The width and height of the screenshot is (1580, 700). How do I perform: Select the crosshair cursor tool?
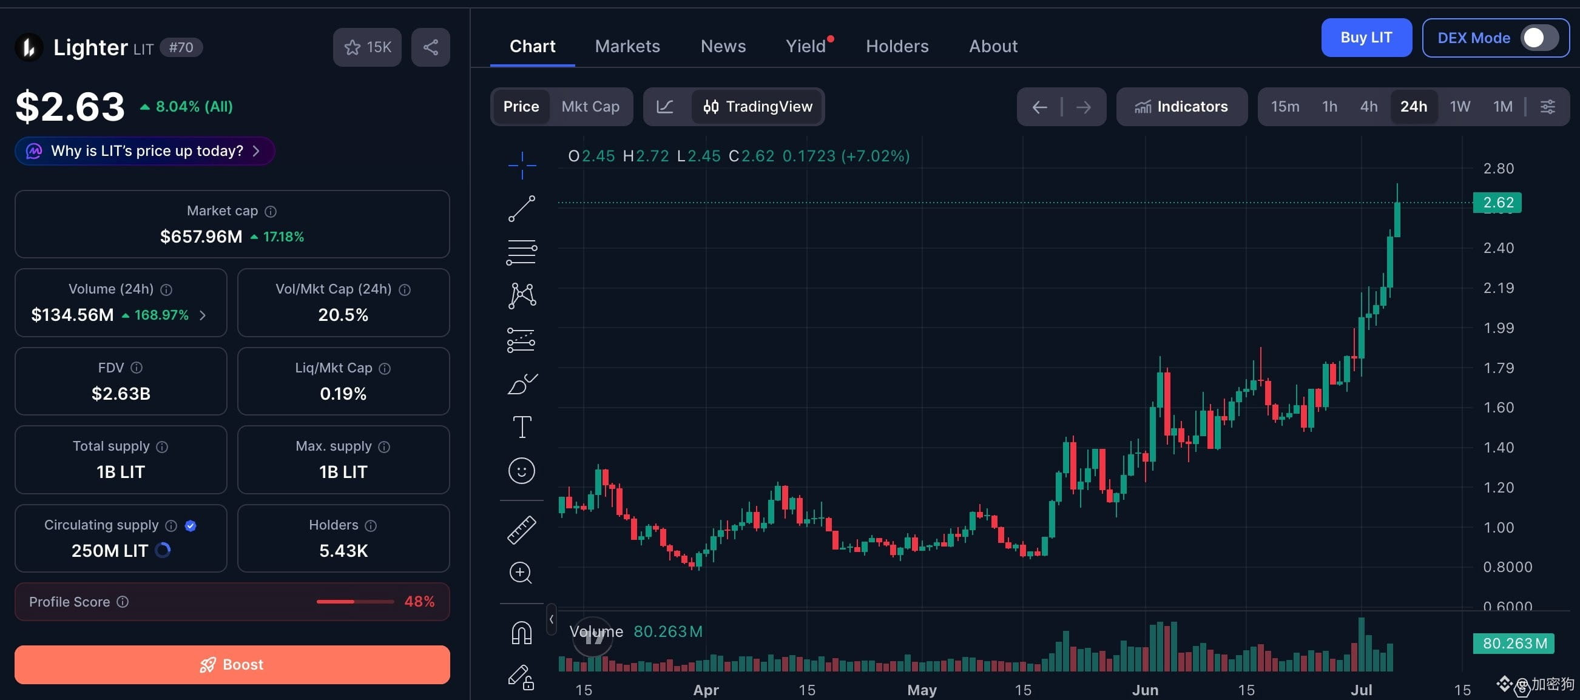click(x=522, y=165)
